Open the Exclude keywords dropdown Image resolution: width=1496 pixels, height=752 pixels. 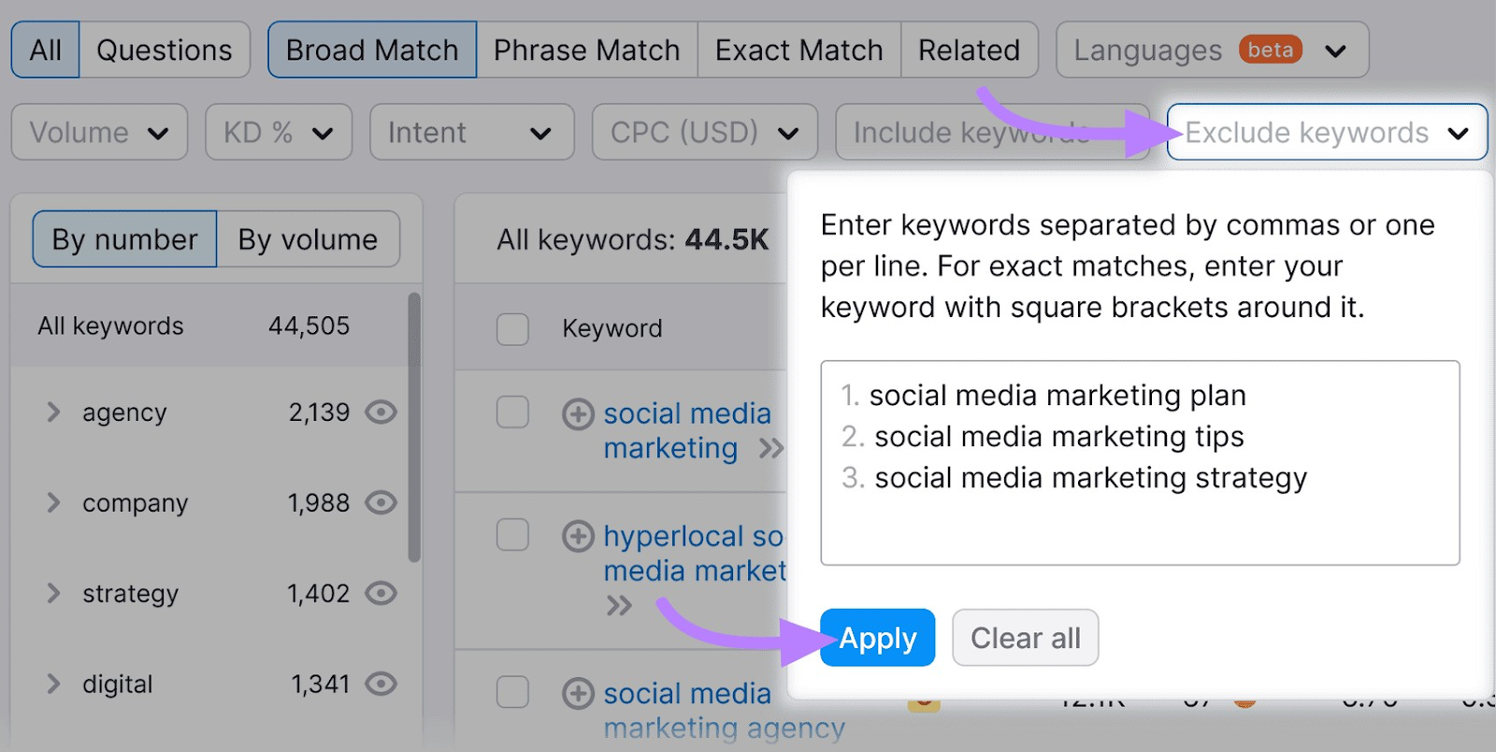[1327, 132]
